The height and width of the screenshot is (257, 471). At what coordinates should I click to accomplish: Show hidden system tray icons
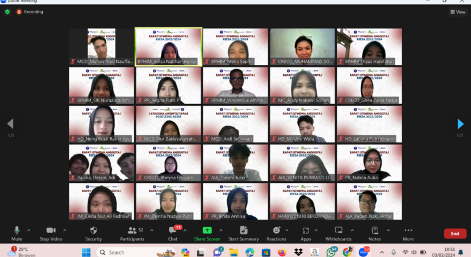382,252
